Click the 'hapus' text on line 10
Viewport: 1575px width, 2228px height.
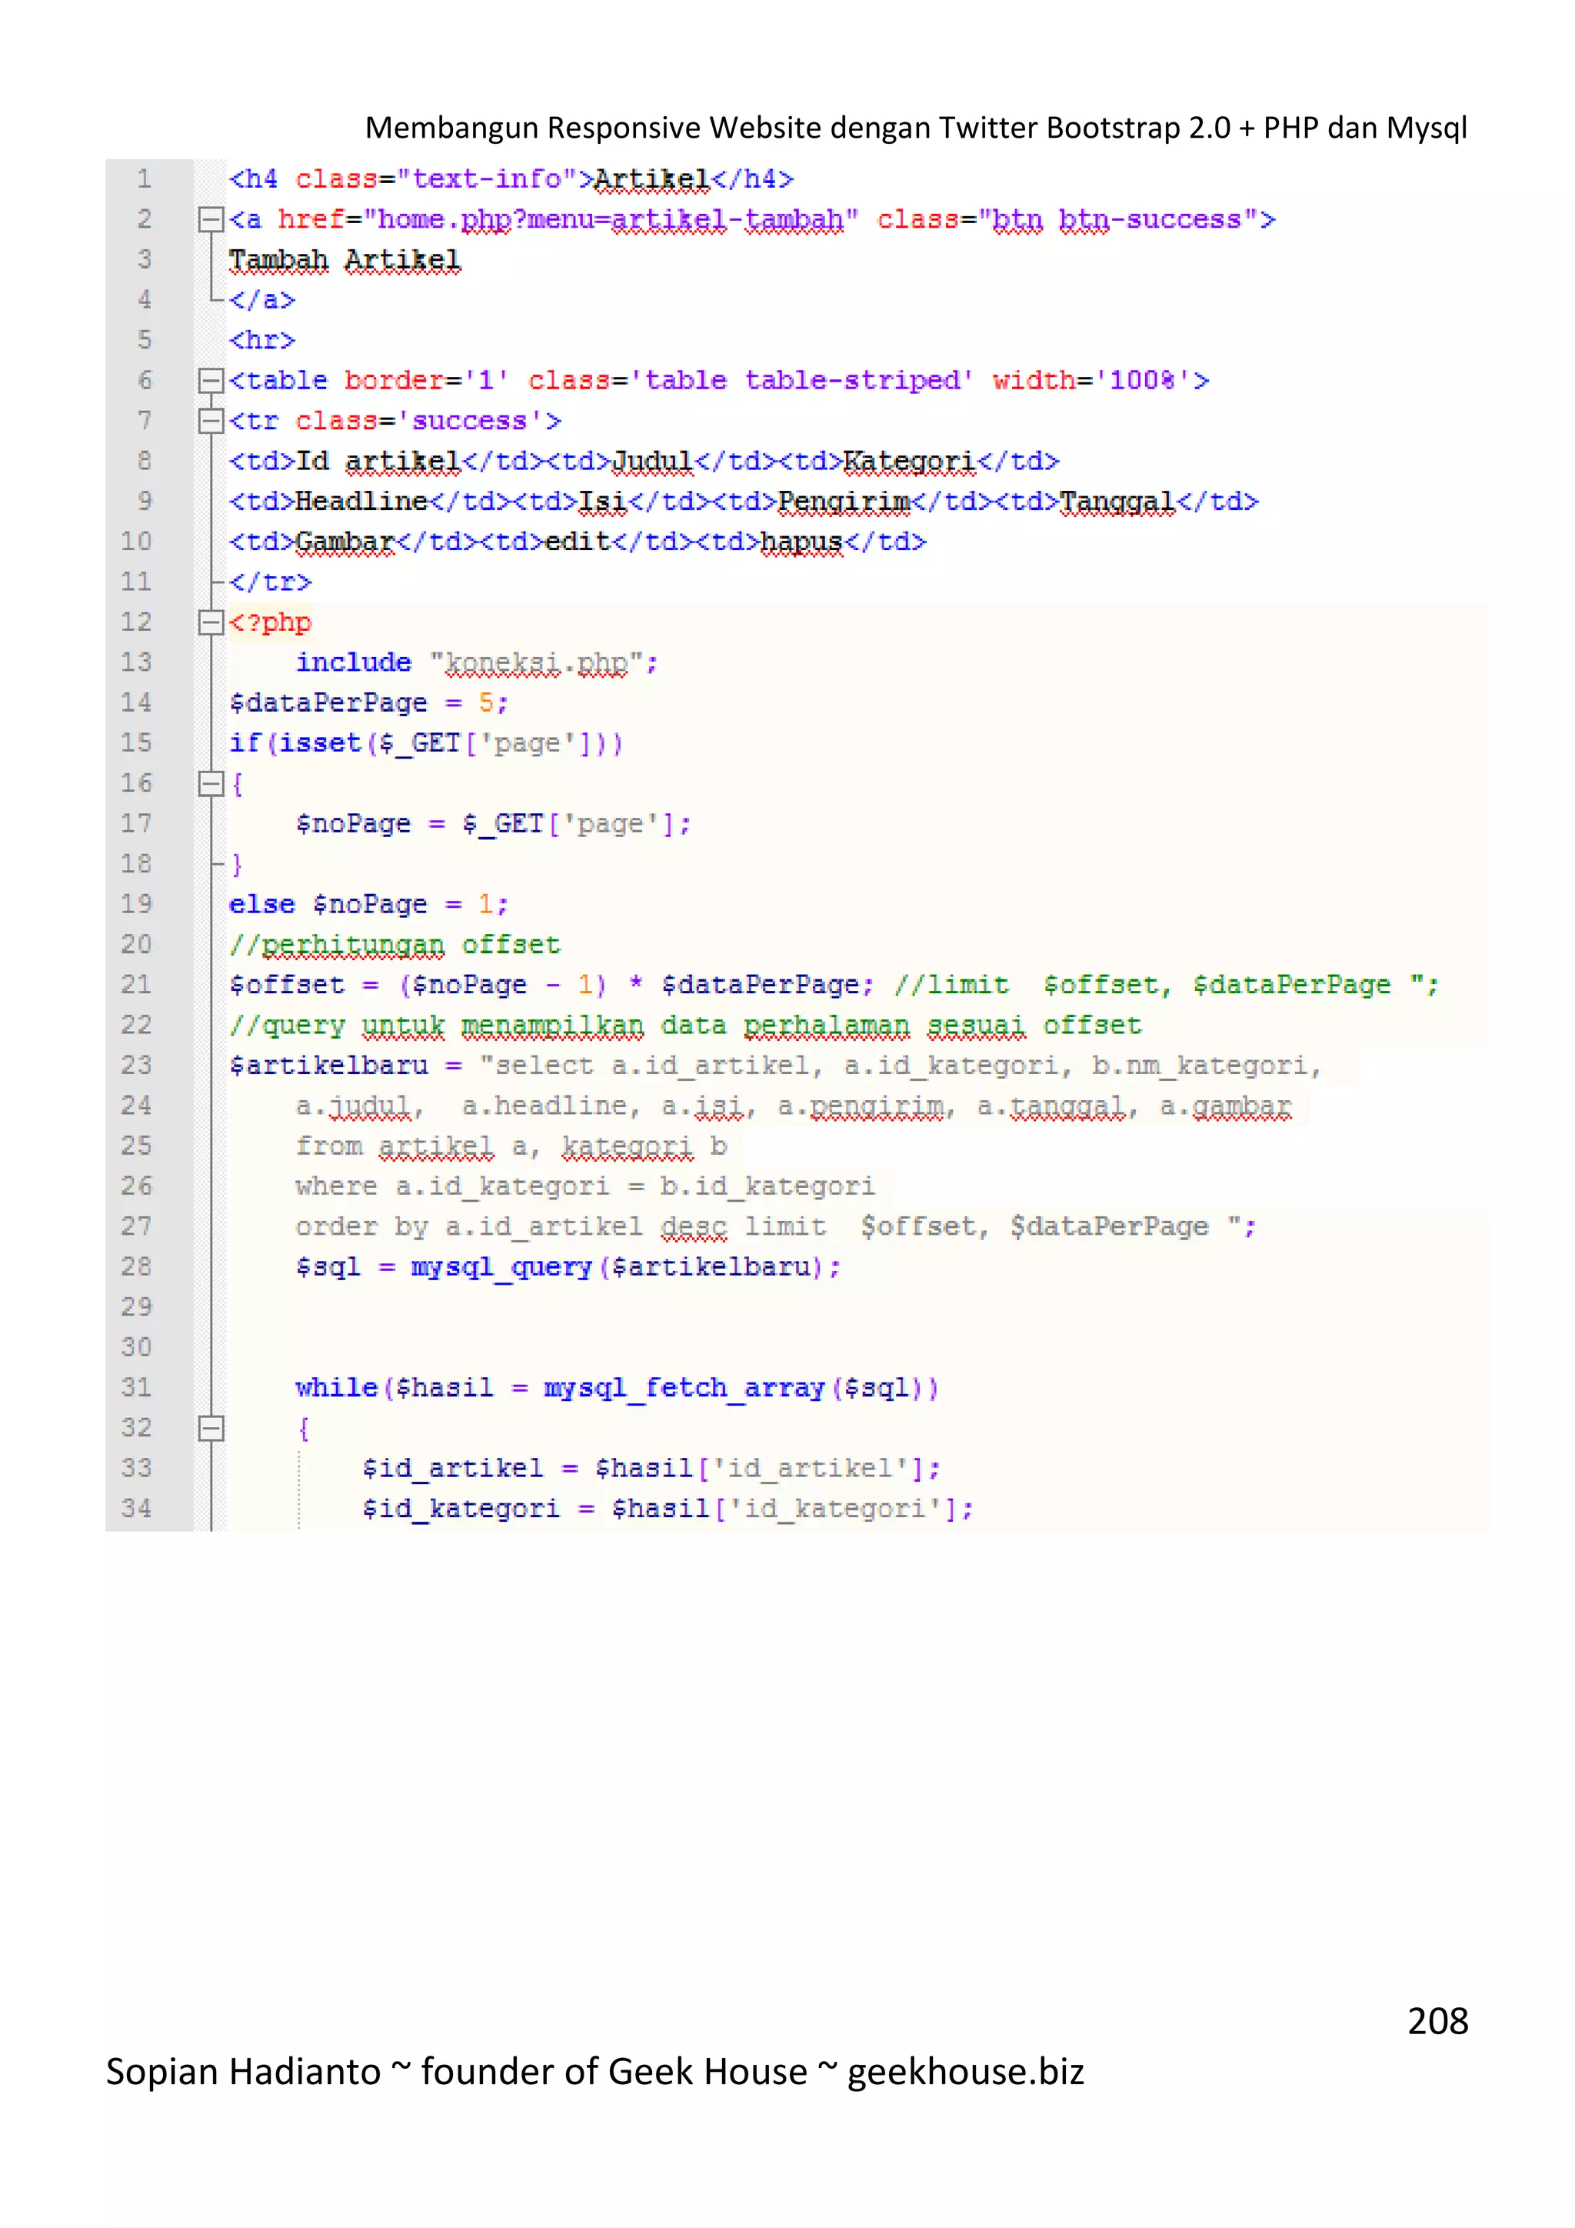click(x=802, y=542)
